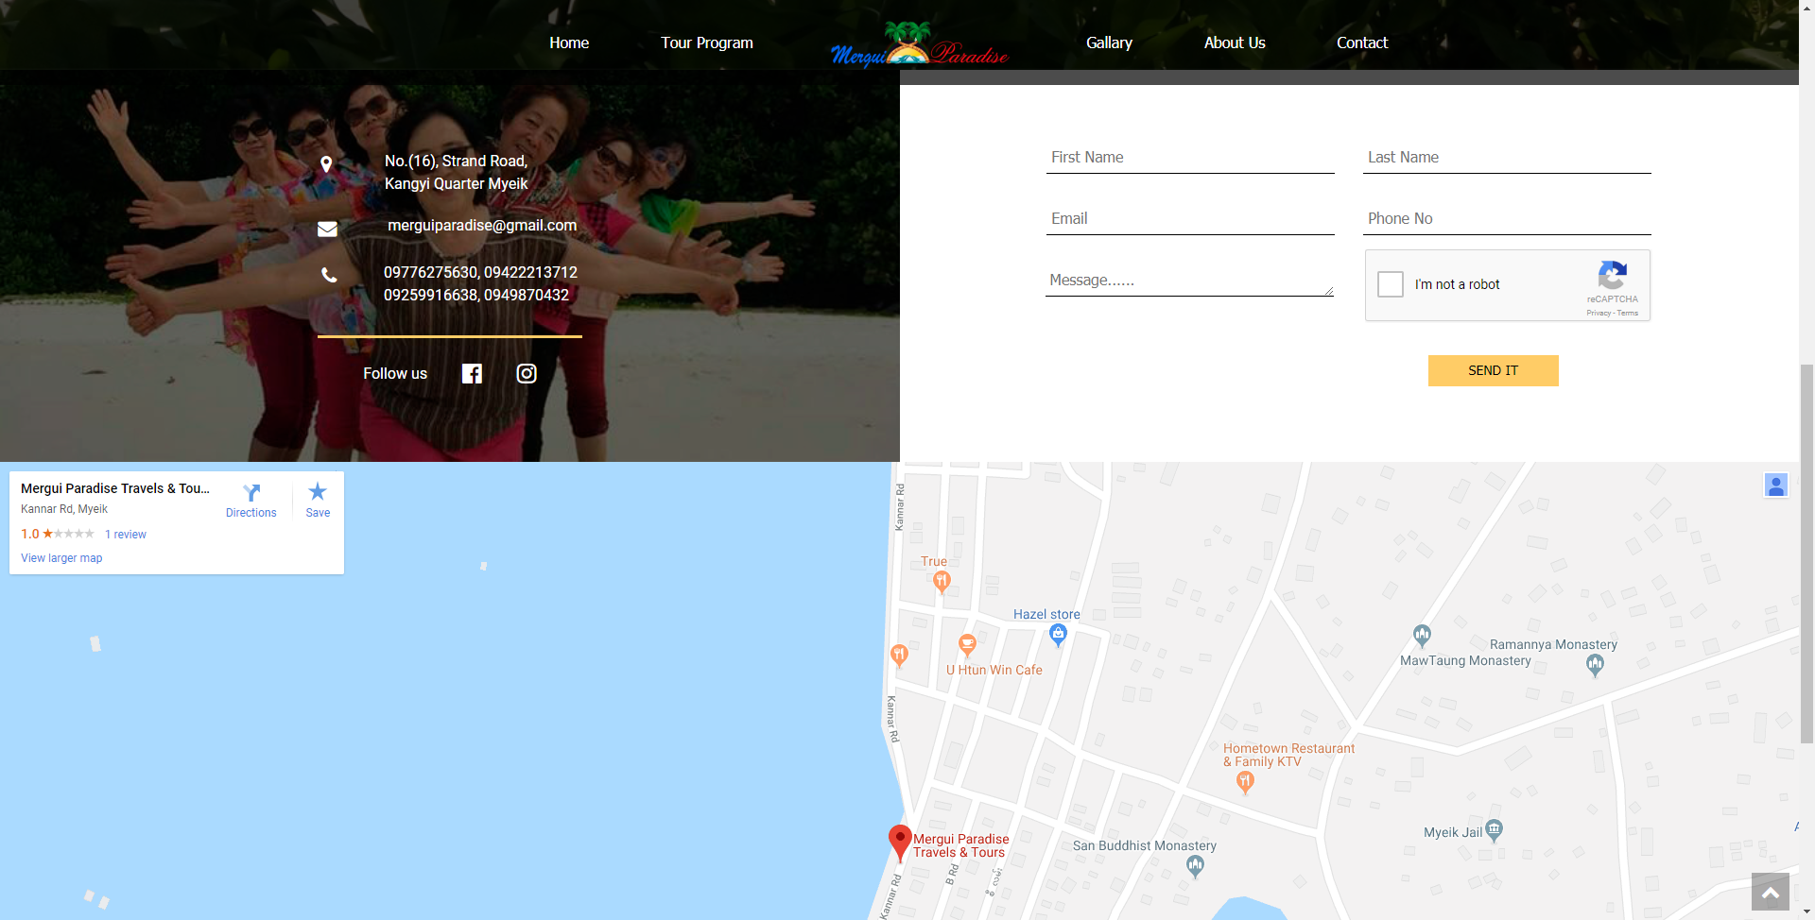Open the Facebook page icon

tap(471, 373)
